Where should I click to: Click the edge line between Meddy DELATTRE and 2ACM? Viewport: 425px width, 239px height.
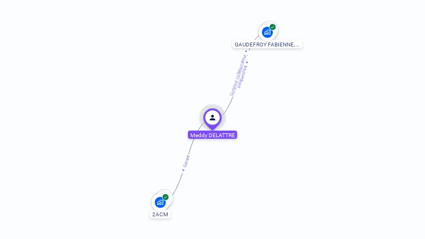[190, 152]
